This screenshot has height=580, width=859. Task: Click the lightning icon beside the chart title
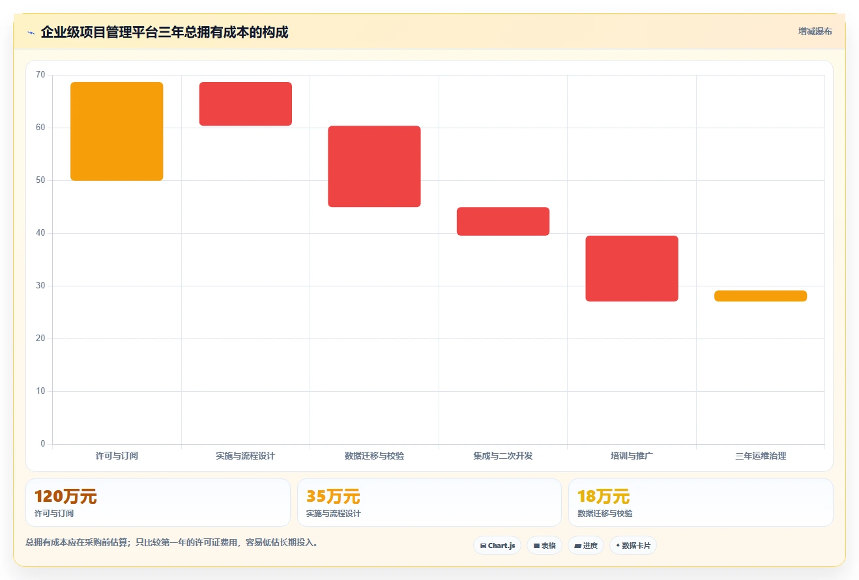point(31,33)
